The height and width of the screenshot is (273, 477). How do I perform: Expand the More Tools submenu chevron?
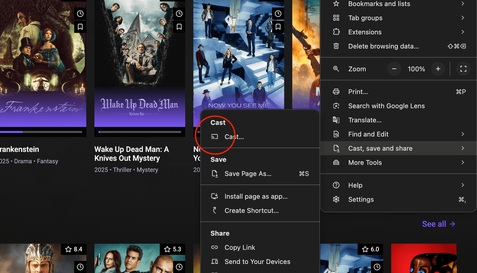click(x=462, y=162)
